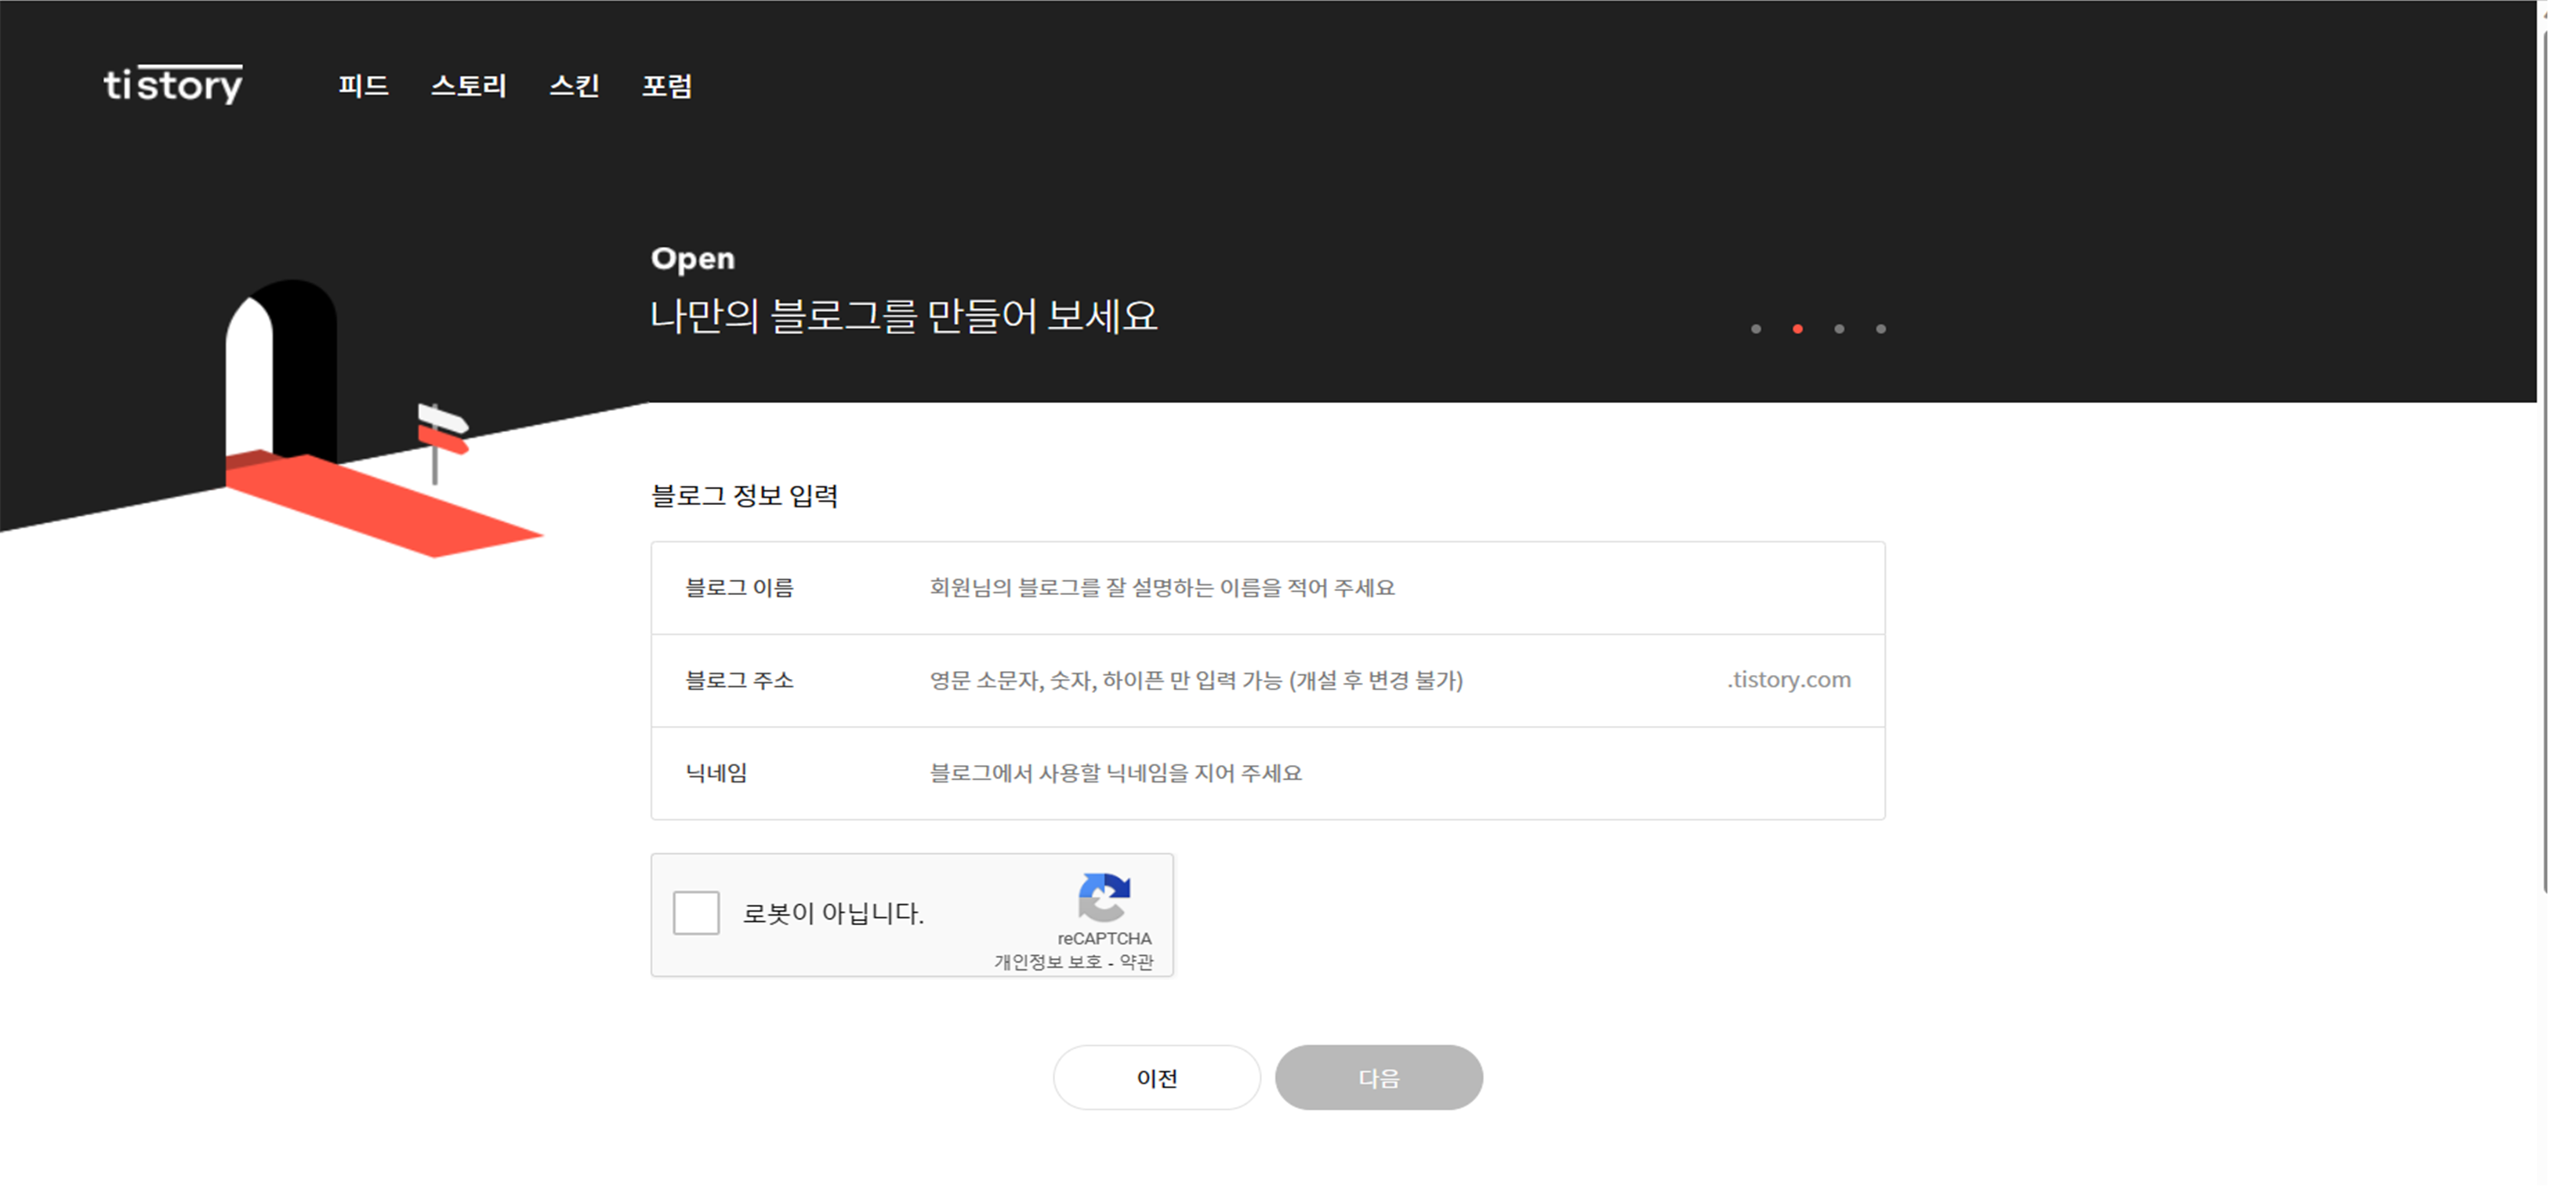Image resolution: width=2549 pixels, height=1187 pixels.
Task: Click the 이전 button
Action: click(x=1157, y=1077)
